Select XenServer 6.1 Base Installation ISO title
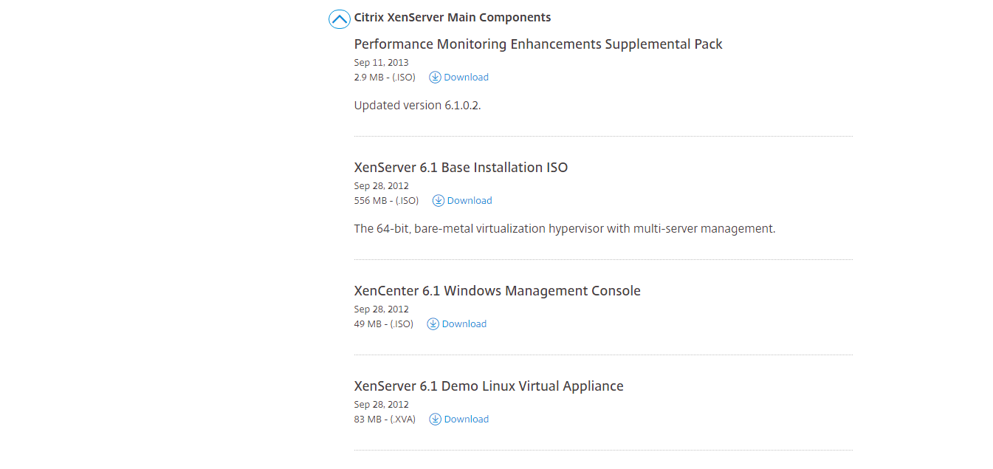 click(461, 168)
